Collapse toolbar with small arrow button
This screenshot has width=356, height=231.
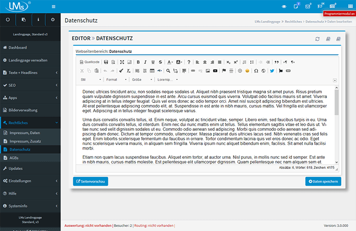tap(335, 80)
